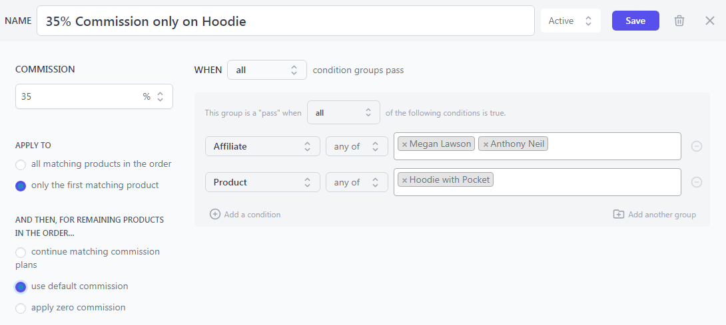Open the commission percent unit selector
Image resolution: width=726 pixels, height=325 pixels.
(x=153, y=96)
